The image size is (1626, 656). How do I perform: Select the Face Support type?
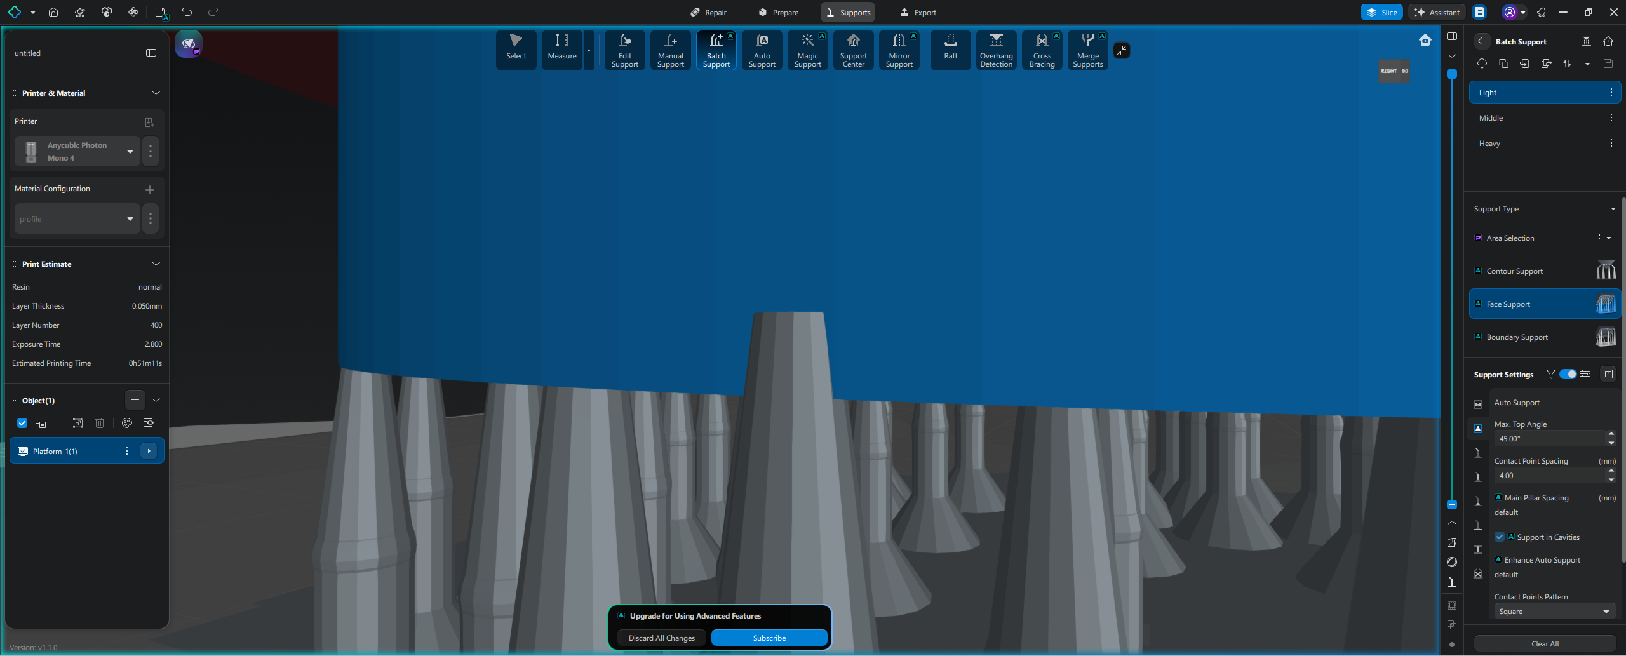coord(1545,304)
